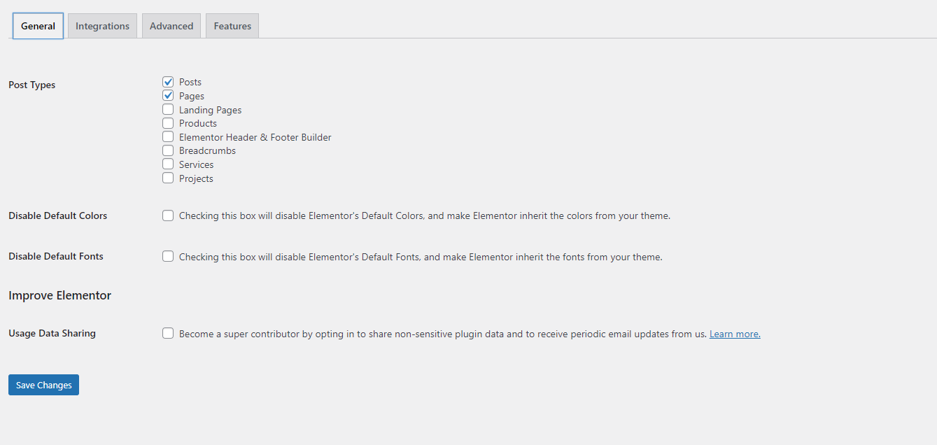Opt in to Usage Data Sharing checkbox

(x=168, y=334)
